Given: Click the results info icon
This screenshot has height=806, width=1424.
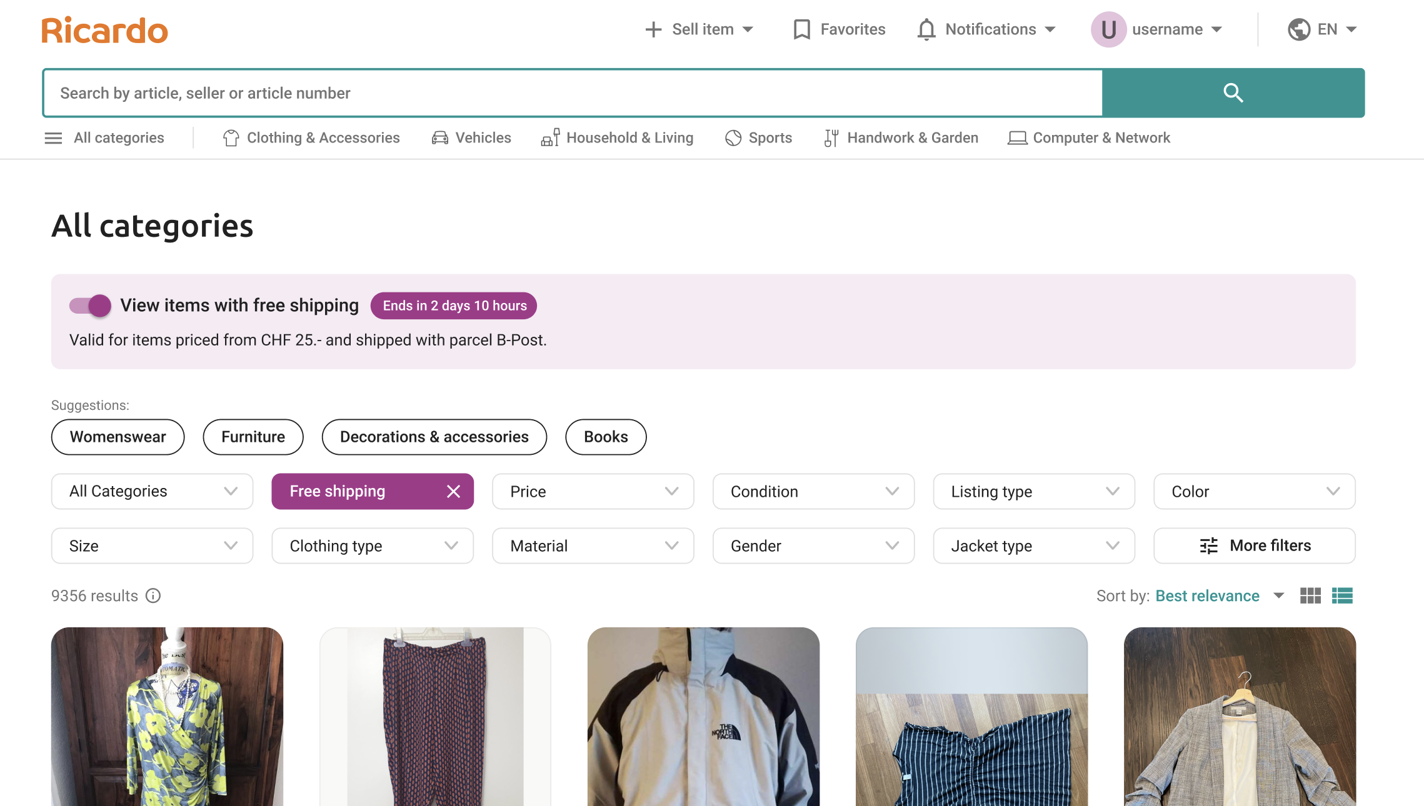Looking at the screenshot, I should (x=153, y=596).
